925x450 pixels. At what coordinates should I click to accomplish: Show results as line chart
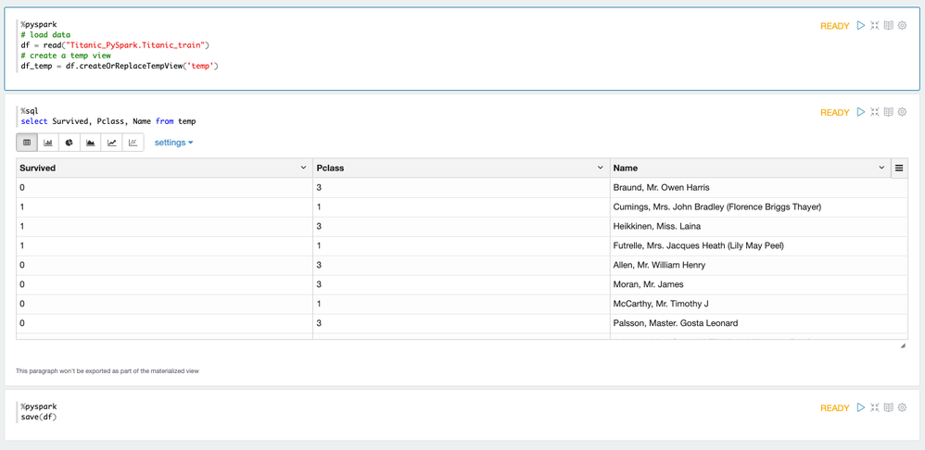click(x=112, y=143)
